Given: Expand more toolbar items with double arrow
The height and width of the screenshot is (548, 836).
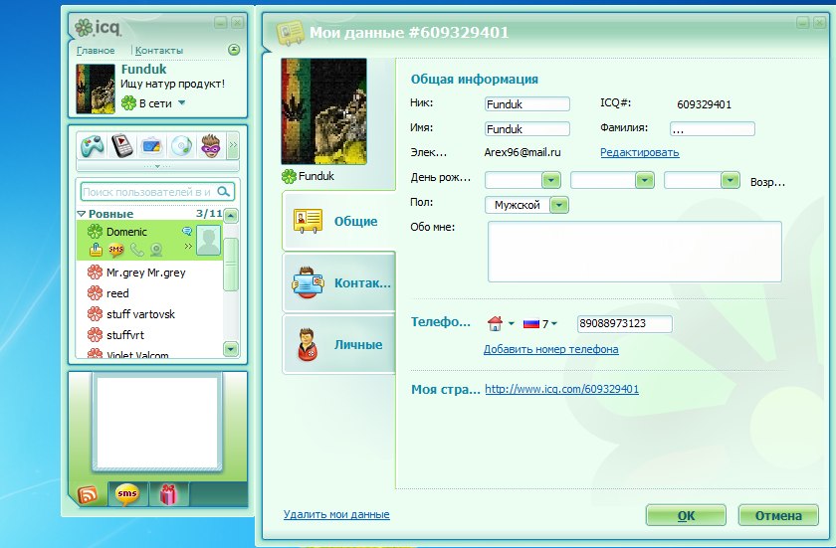Looking at the screenshot, I should point(233,145).
